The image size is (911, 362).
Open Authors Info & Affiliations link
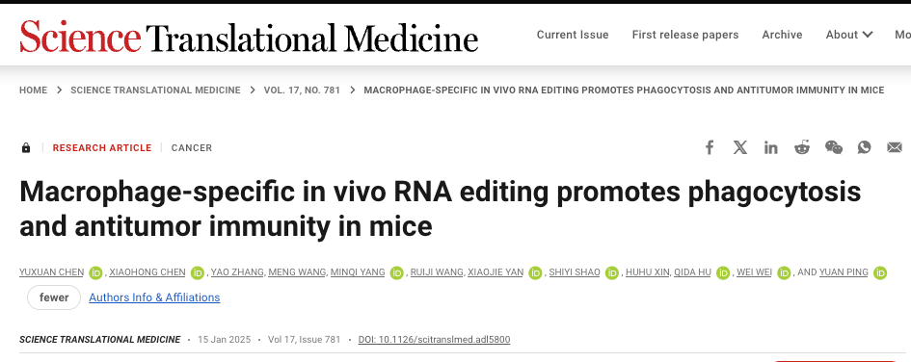click(x=154, y=297)
